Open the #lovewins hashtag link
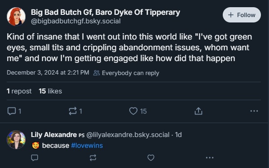This screenshot has width=269, height=168. 87,146
